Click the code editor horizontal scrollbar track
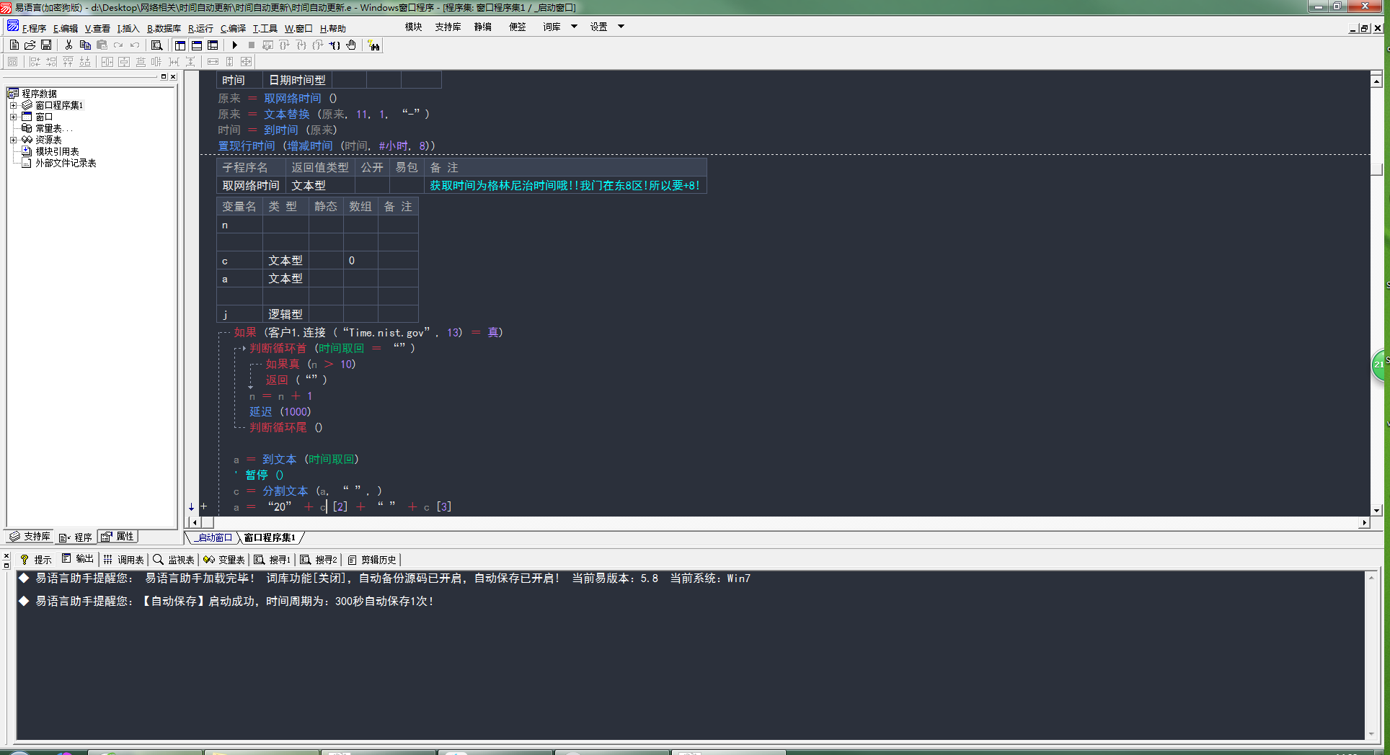Viewport: 1390px width, 755px height. [721, 522]
